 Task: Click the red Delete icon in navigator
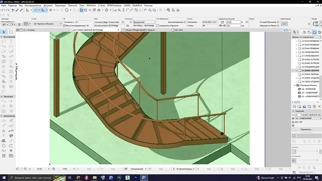click(x=319, y=107)
